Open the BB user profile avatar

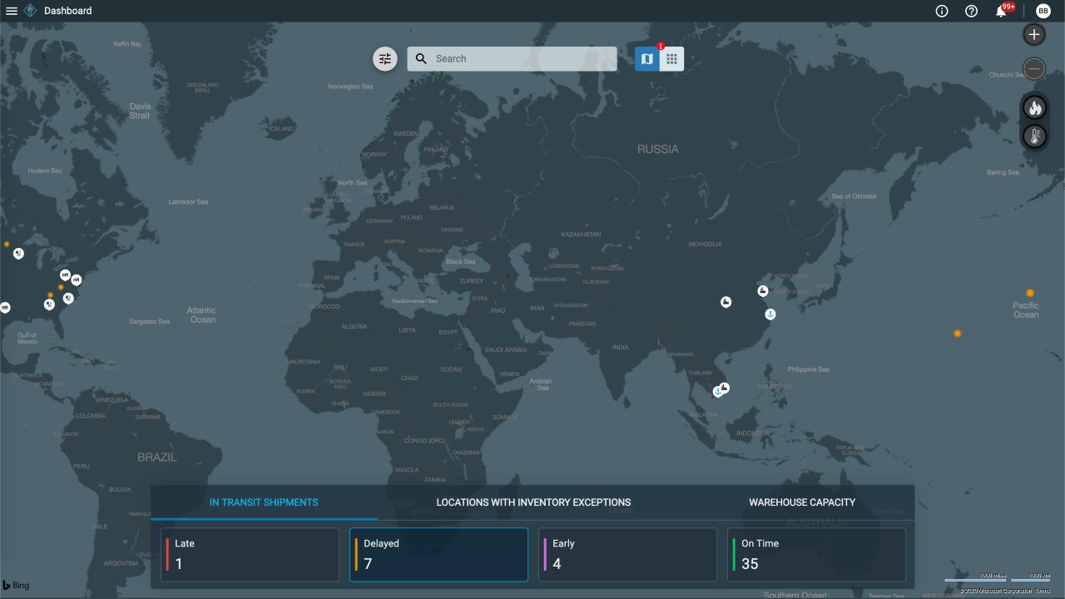click(x=1043, y=11)
